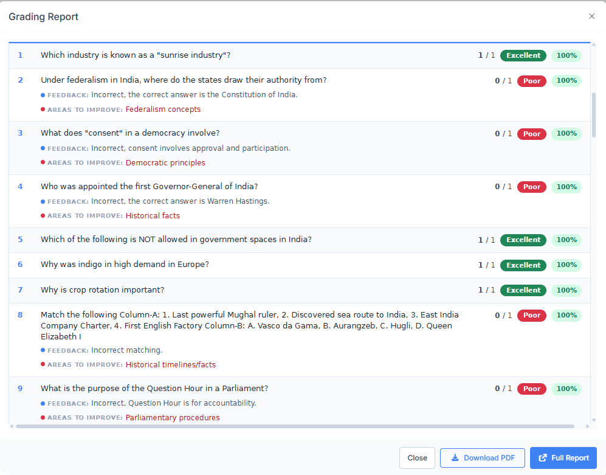Click the feedback mentioning Warren Hastings
Screen dimensions: 606x475
tap(181, 201)
